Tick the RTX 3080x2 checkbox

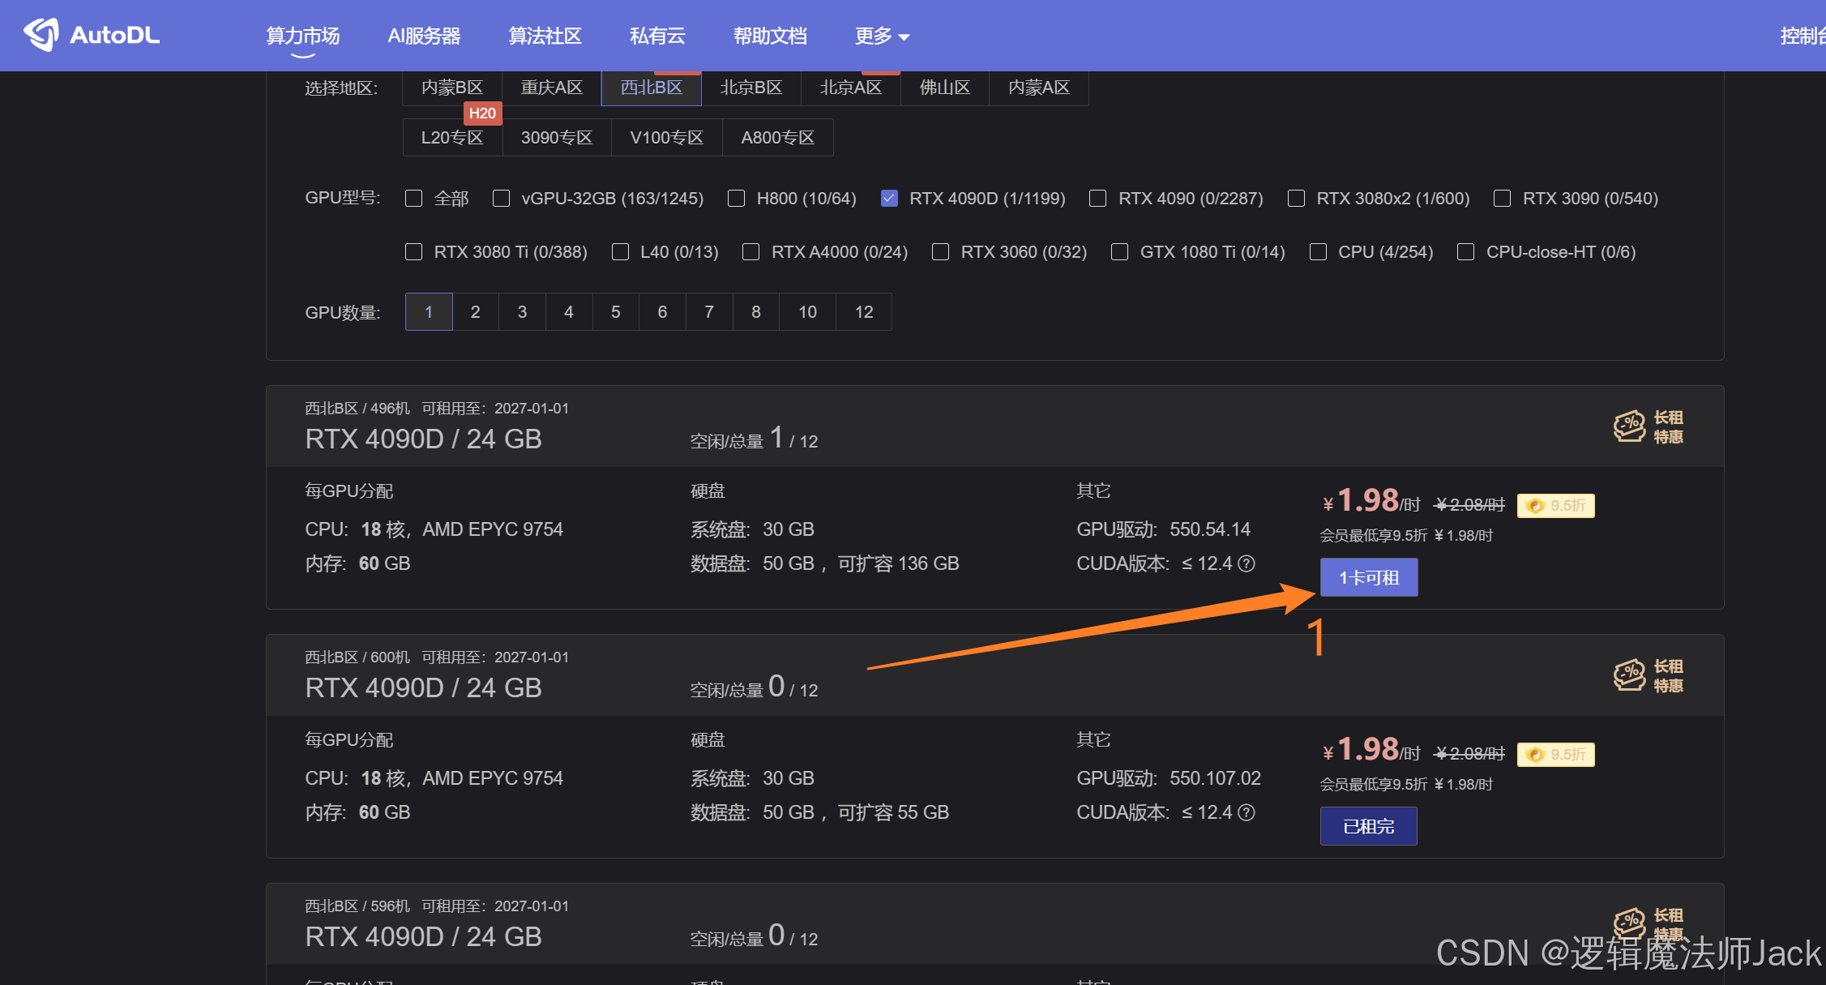[1296, 199]
